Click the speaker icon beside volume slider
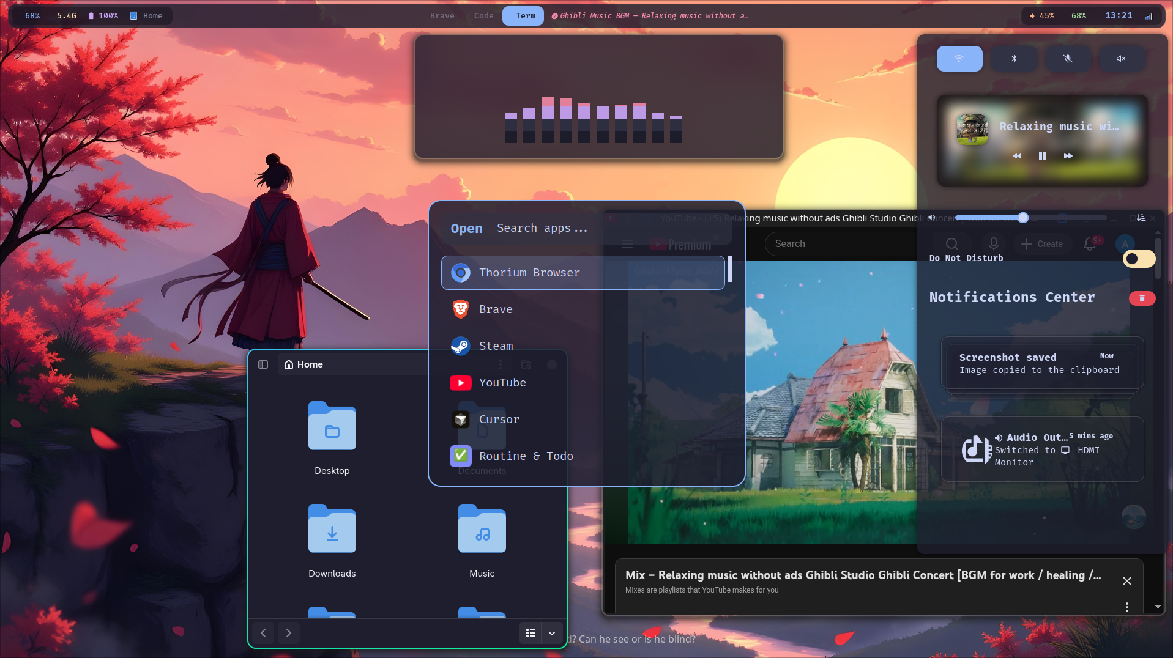 [932, 218]
